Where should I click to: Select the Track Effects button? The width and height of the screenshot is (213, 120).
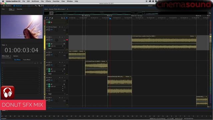click(27, 60)
